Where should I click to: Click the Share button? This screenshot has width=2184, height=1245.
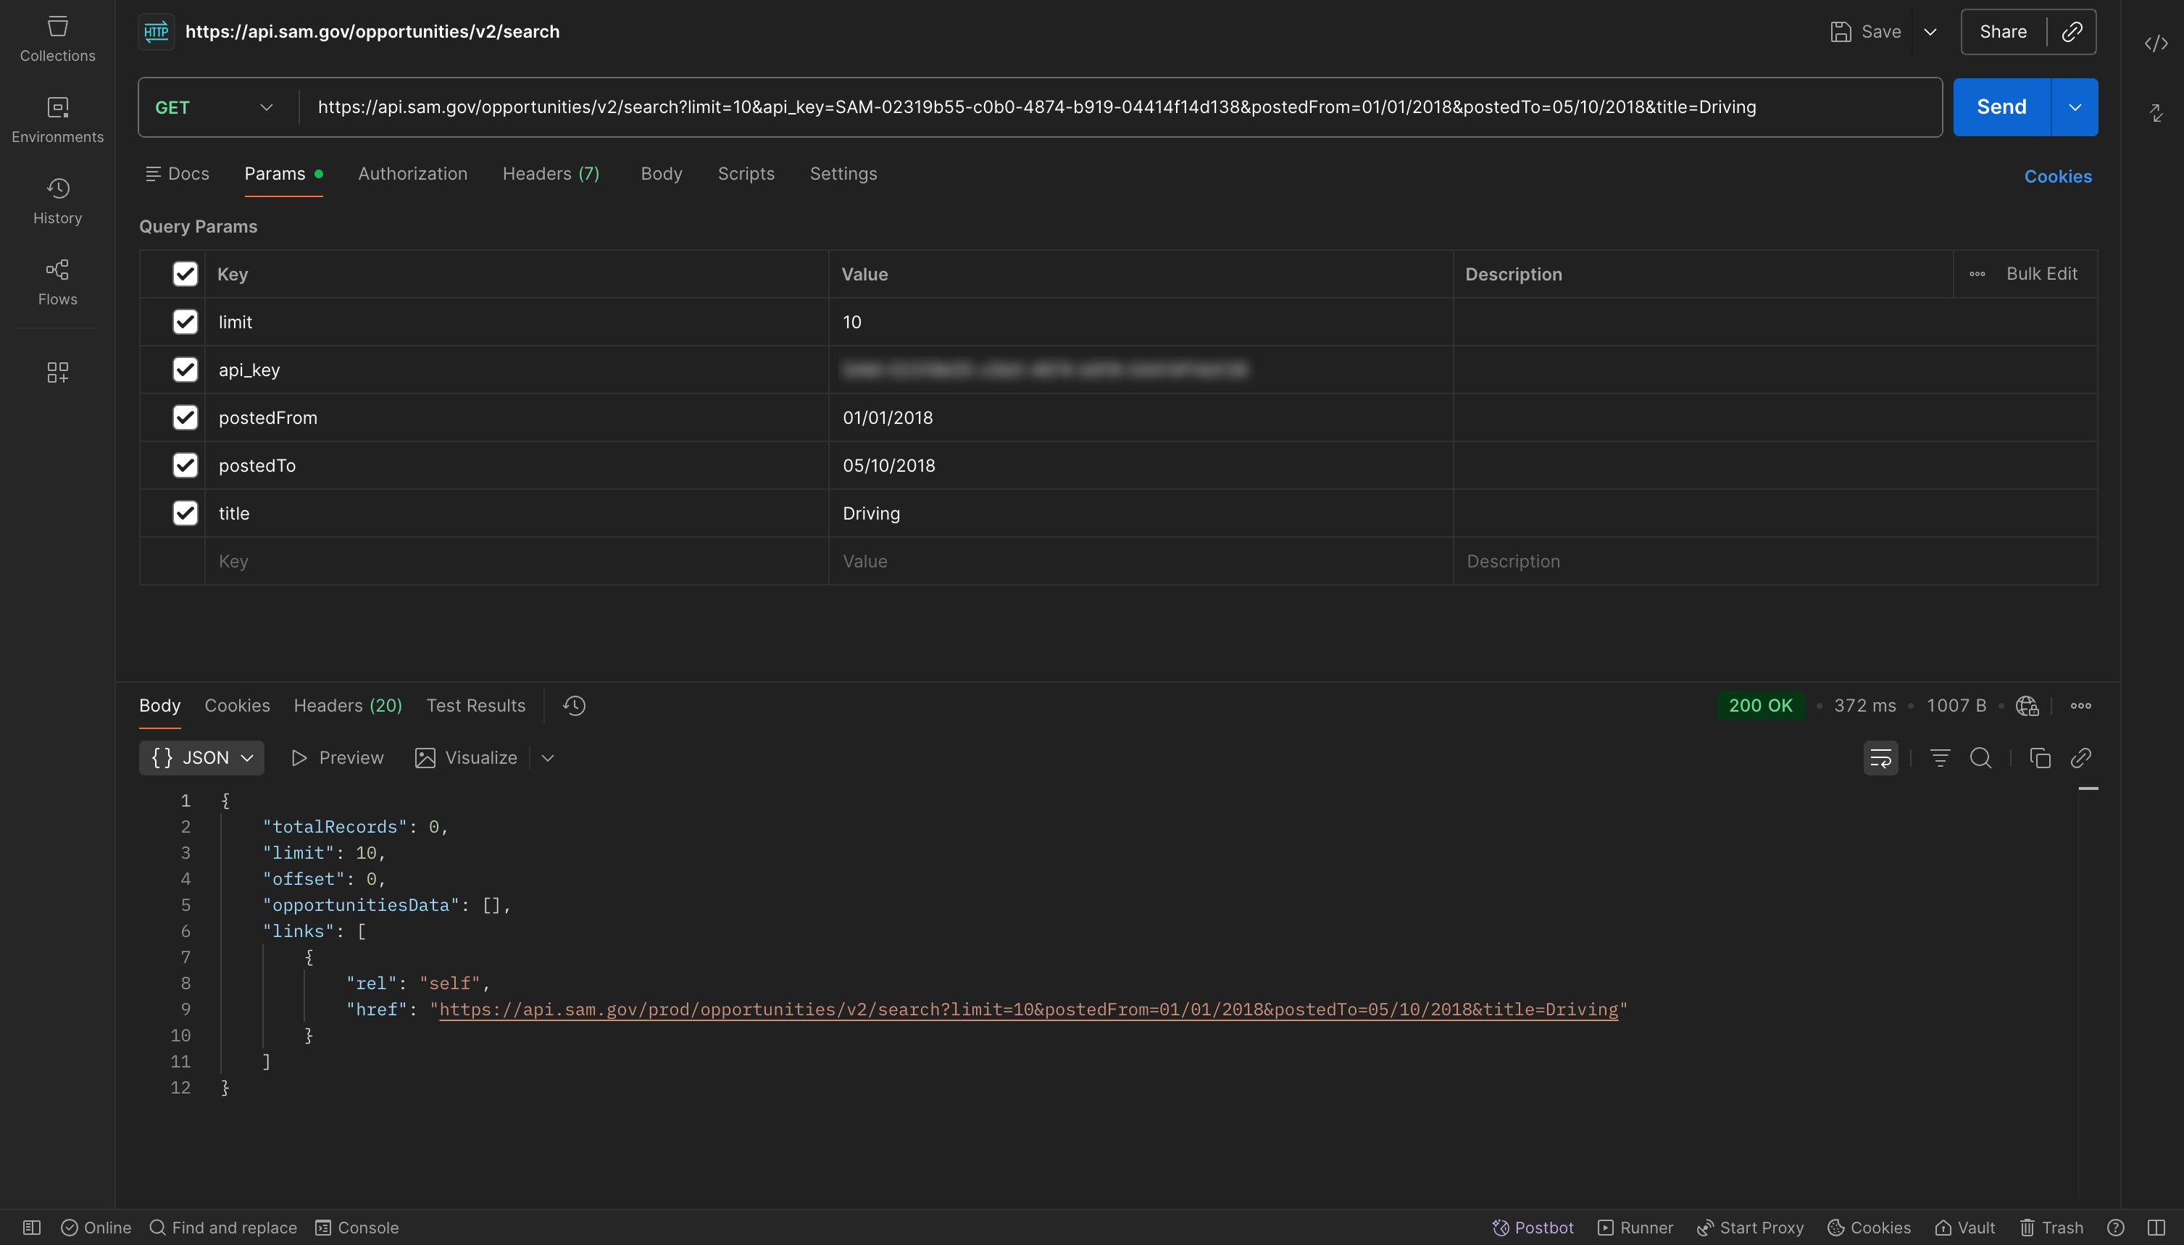click(2003, 32)
